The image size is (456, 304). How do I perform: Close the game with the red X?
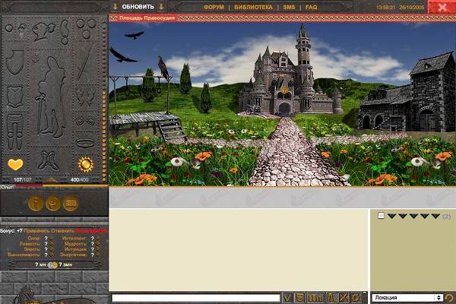point(442,7)
